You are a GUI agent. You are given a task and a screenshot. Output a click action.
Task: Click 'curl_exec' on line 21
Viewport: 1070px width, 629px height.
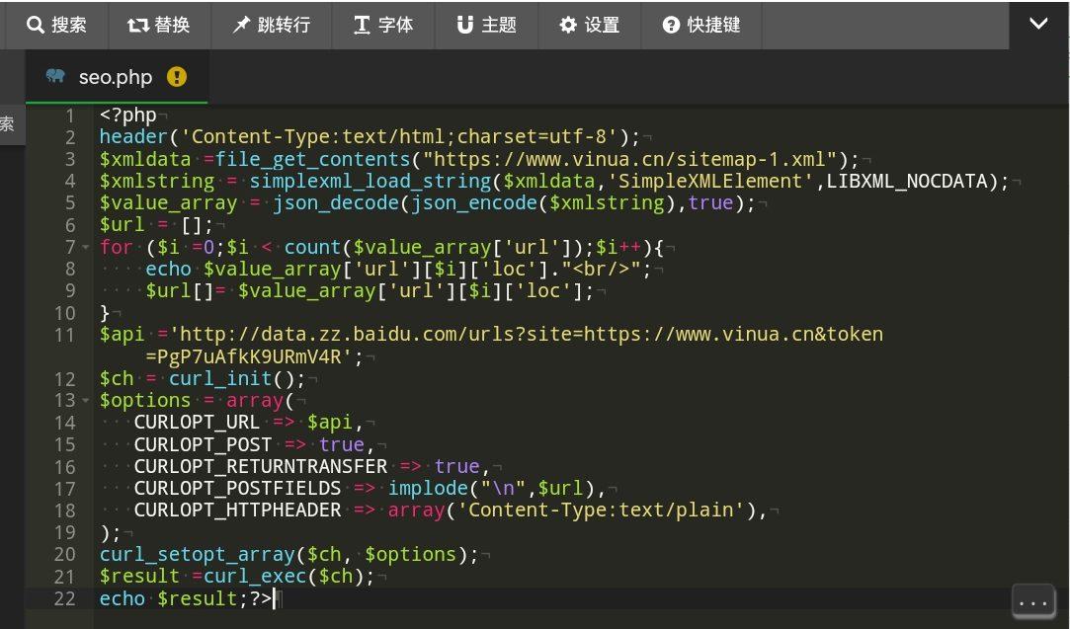coord(255,576)
